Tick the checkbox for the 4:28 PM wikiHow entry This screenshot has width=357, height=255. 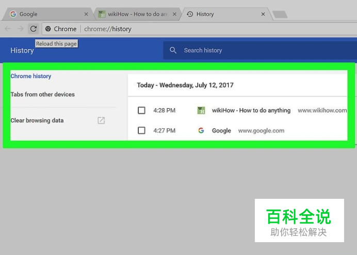[x=141, y=110]
